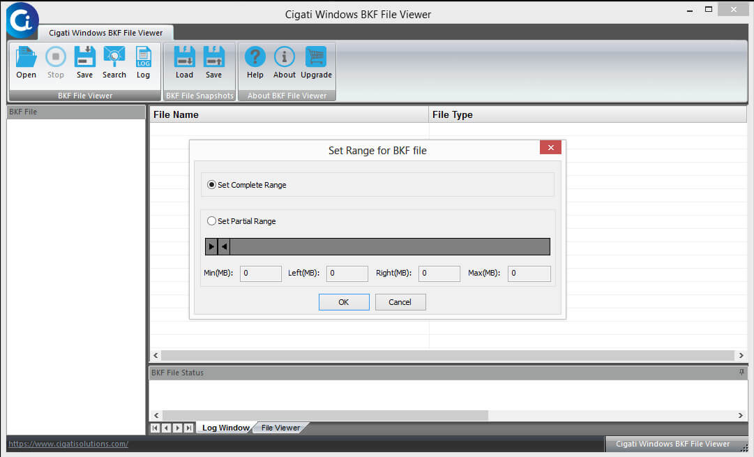Viewport: 754px width, 457px height.
Task: Click the File Type column header
Action: coord(587,114)
